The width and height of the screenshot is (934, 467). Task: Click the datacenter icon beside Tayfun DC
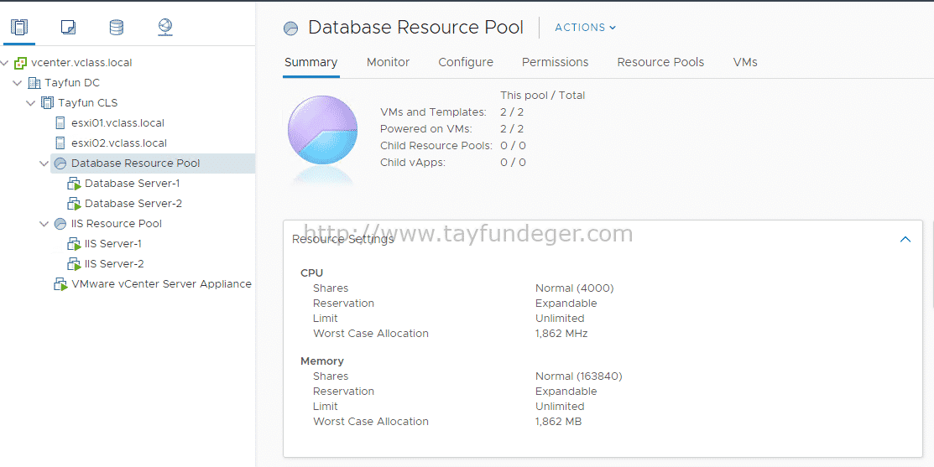pyautogui.click(x=34, y=83)
